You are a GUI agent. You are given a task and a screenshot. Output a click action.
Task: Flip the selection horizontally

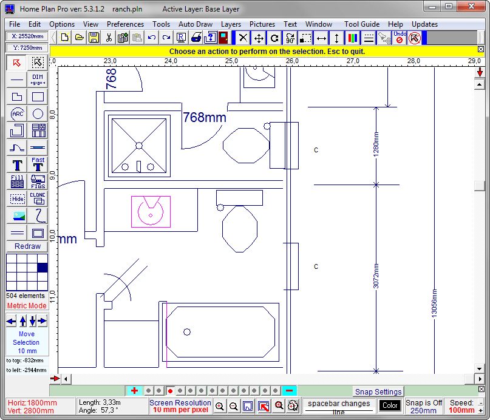tap(321, 38)
